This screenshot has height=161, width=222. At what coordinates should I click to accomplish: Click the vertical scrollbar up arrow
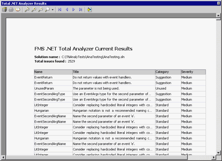pyautogui.click(x=218, y=15)
